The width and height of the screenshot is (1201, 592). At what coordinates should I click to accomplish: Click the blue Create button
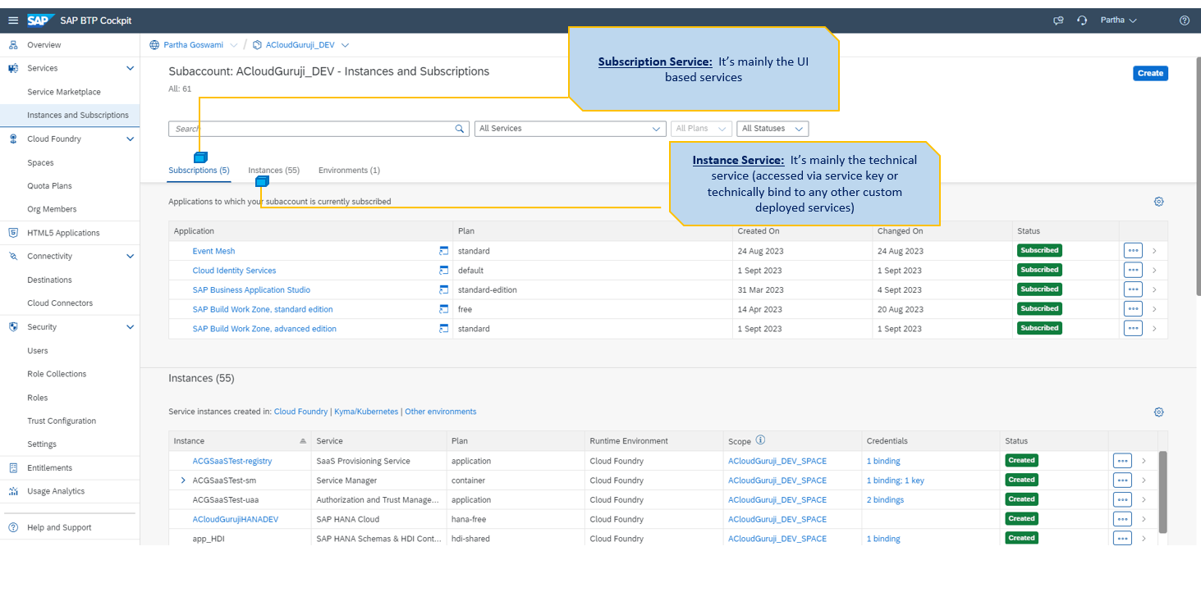click(x=1149, y=73)
